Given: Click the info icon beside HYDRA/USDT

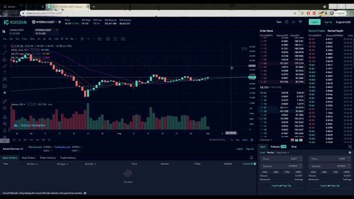Looking at the screenshot, I should tap(60, 22).
